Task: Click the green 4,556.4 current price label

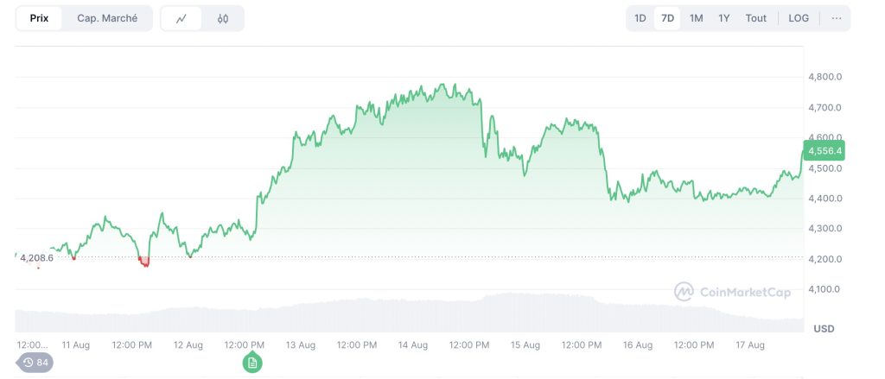Action: [824, 151]
